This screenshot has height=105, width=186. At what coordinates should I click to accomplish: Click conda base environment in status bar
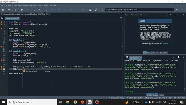point(137,98)
